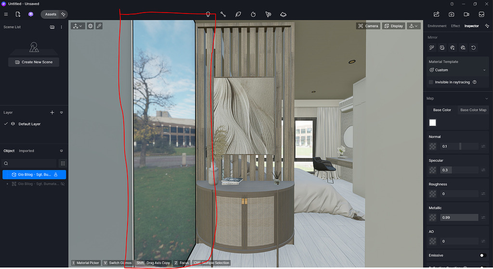Click help icon next to Invisible in raytracing
The height and width of the screenshot is (269, 493).
coord(474,82)
